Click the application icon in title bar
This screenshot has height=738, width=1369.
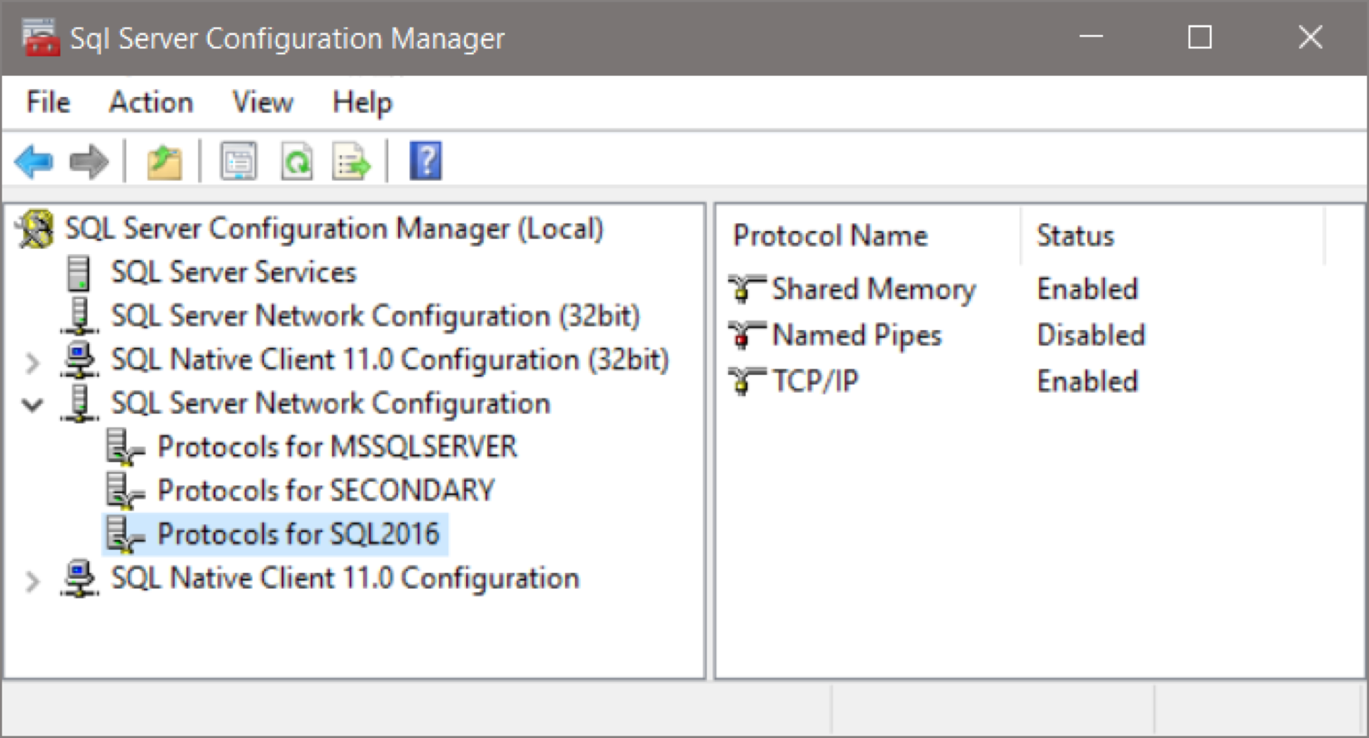coord(40,38)
